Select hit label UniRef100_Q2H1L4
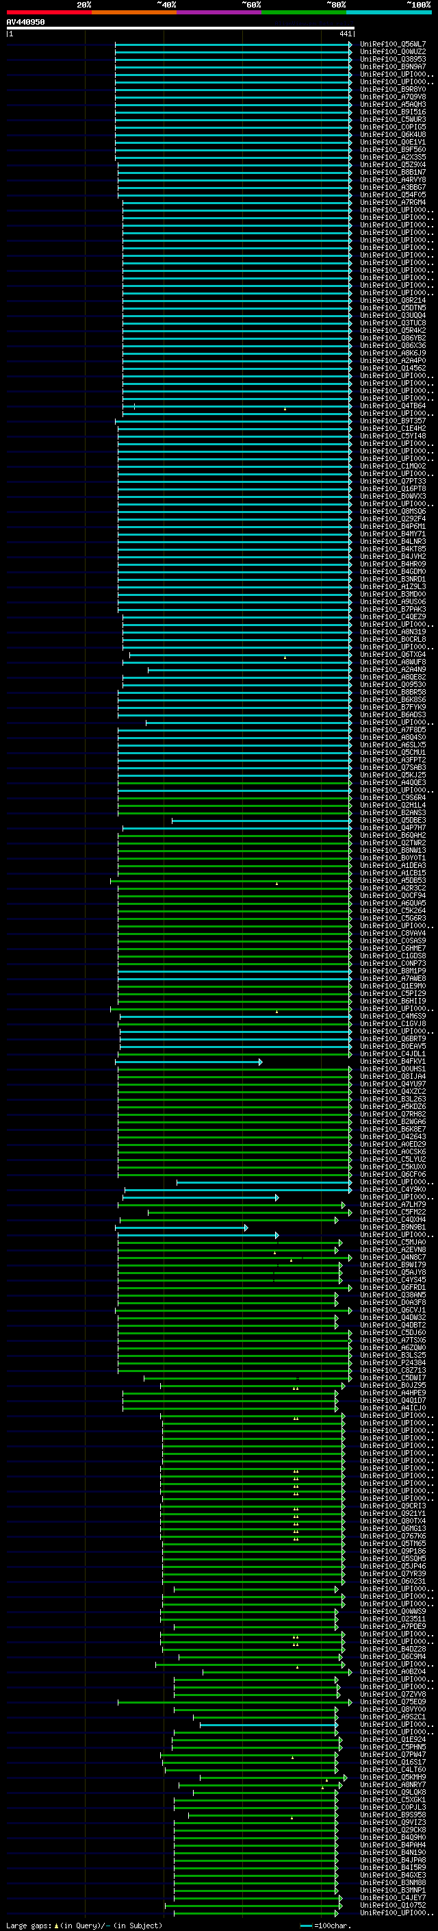 [x=393, y=805]
